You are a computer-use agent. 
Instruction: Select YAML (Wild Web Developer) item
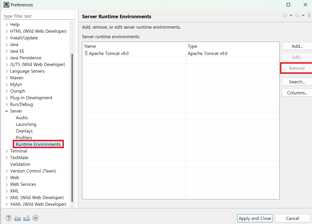tap(38, 204)
